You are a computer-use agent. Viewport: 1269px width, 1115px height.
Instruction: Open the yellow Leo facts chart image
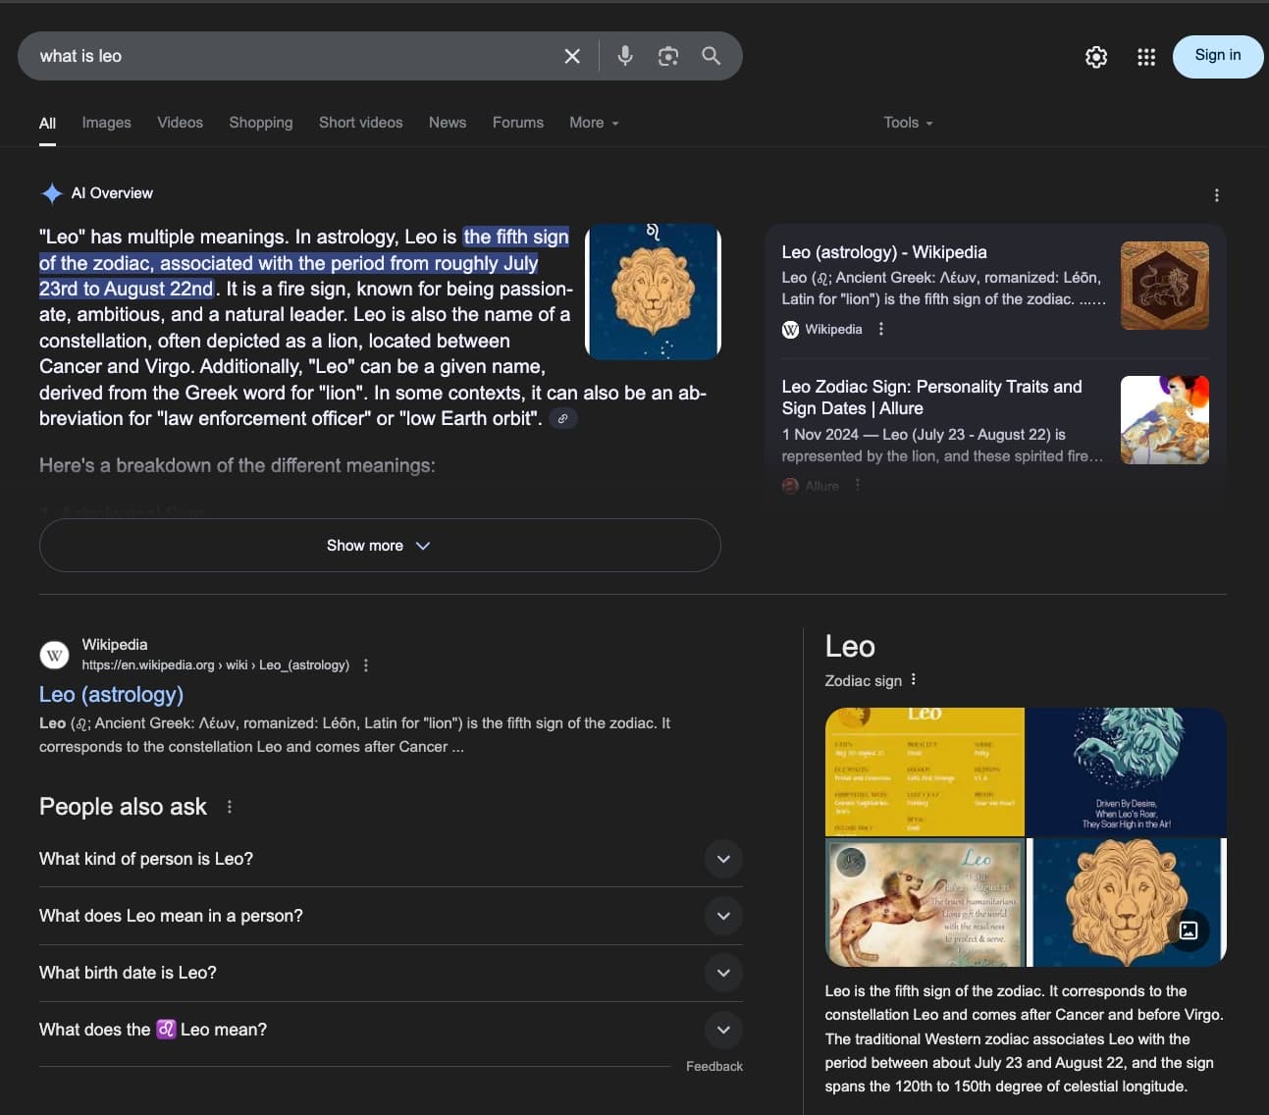click(x=925, y=771)
